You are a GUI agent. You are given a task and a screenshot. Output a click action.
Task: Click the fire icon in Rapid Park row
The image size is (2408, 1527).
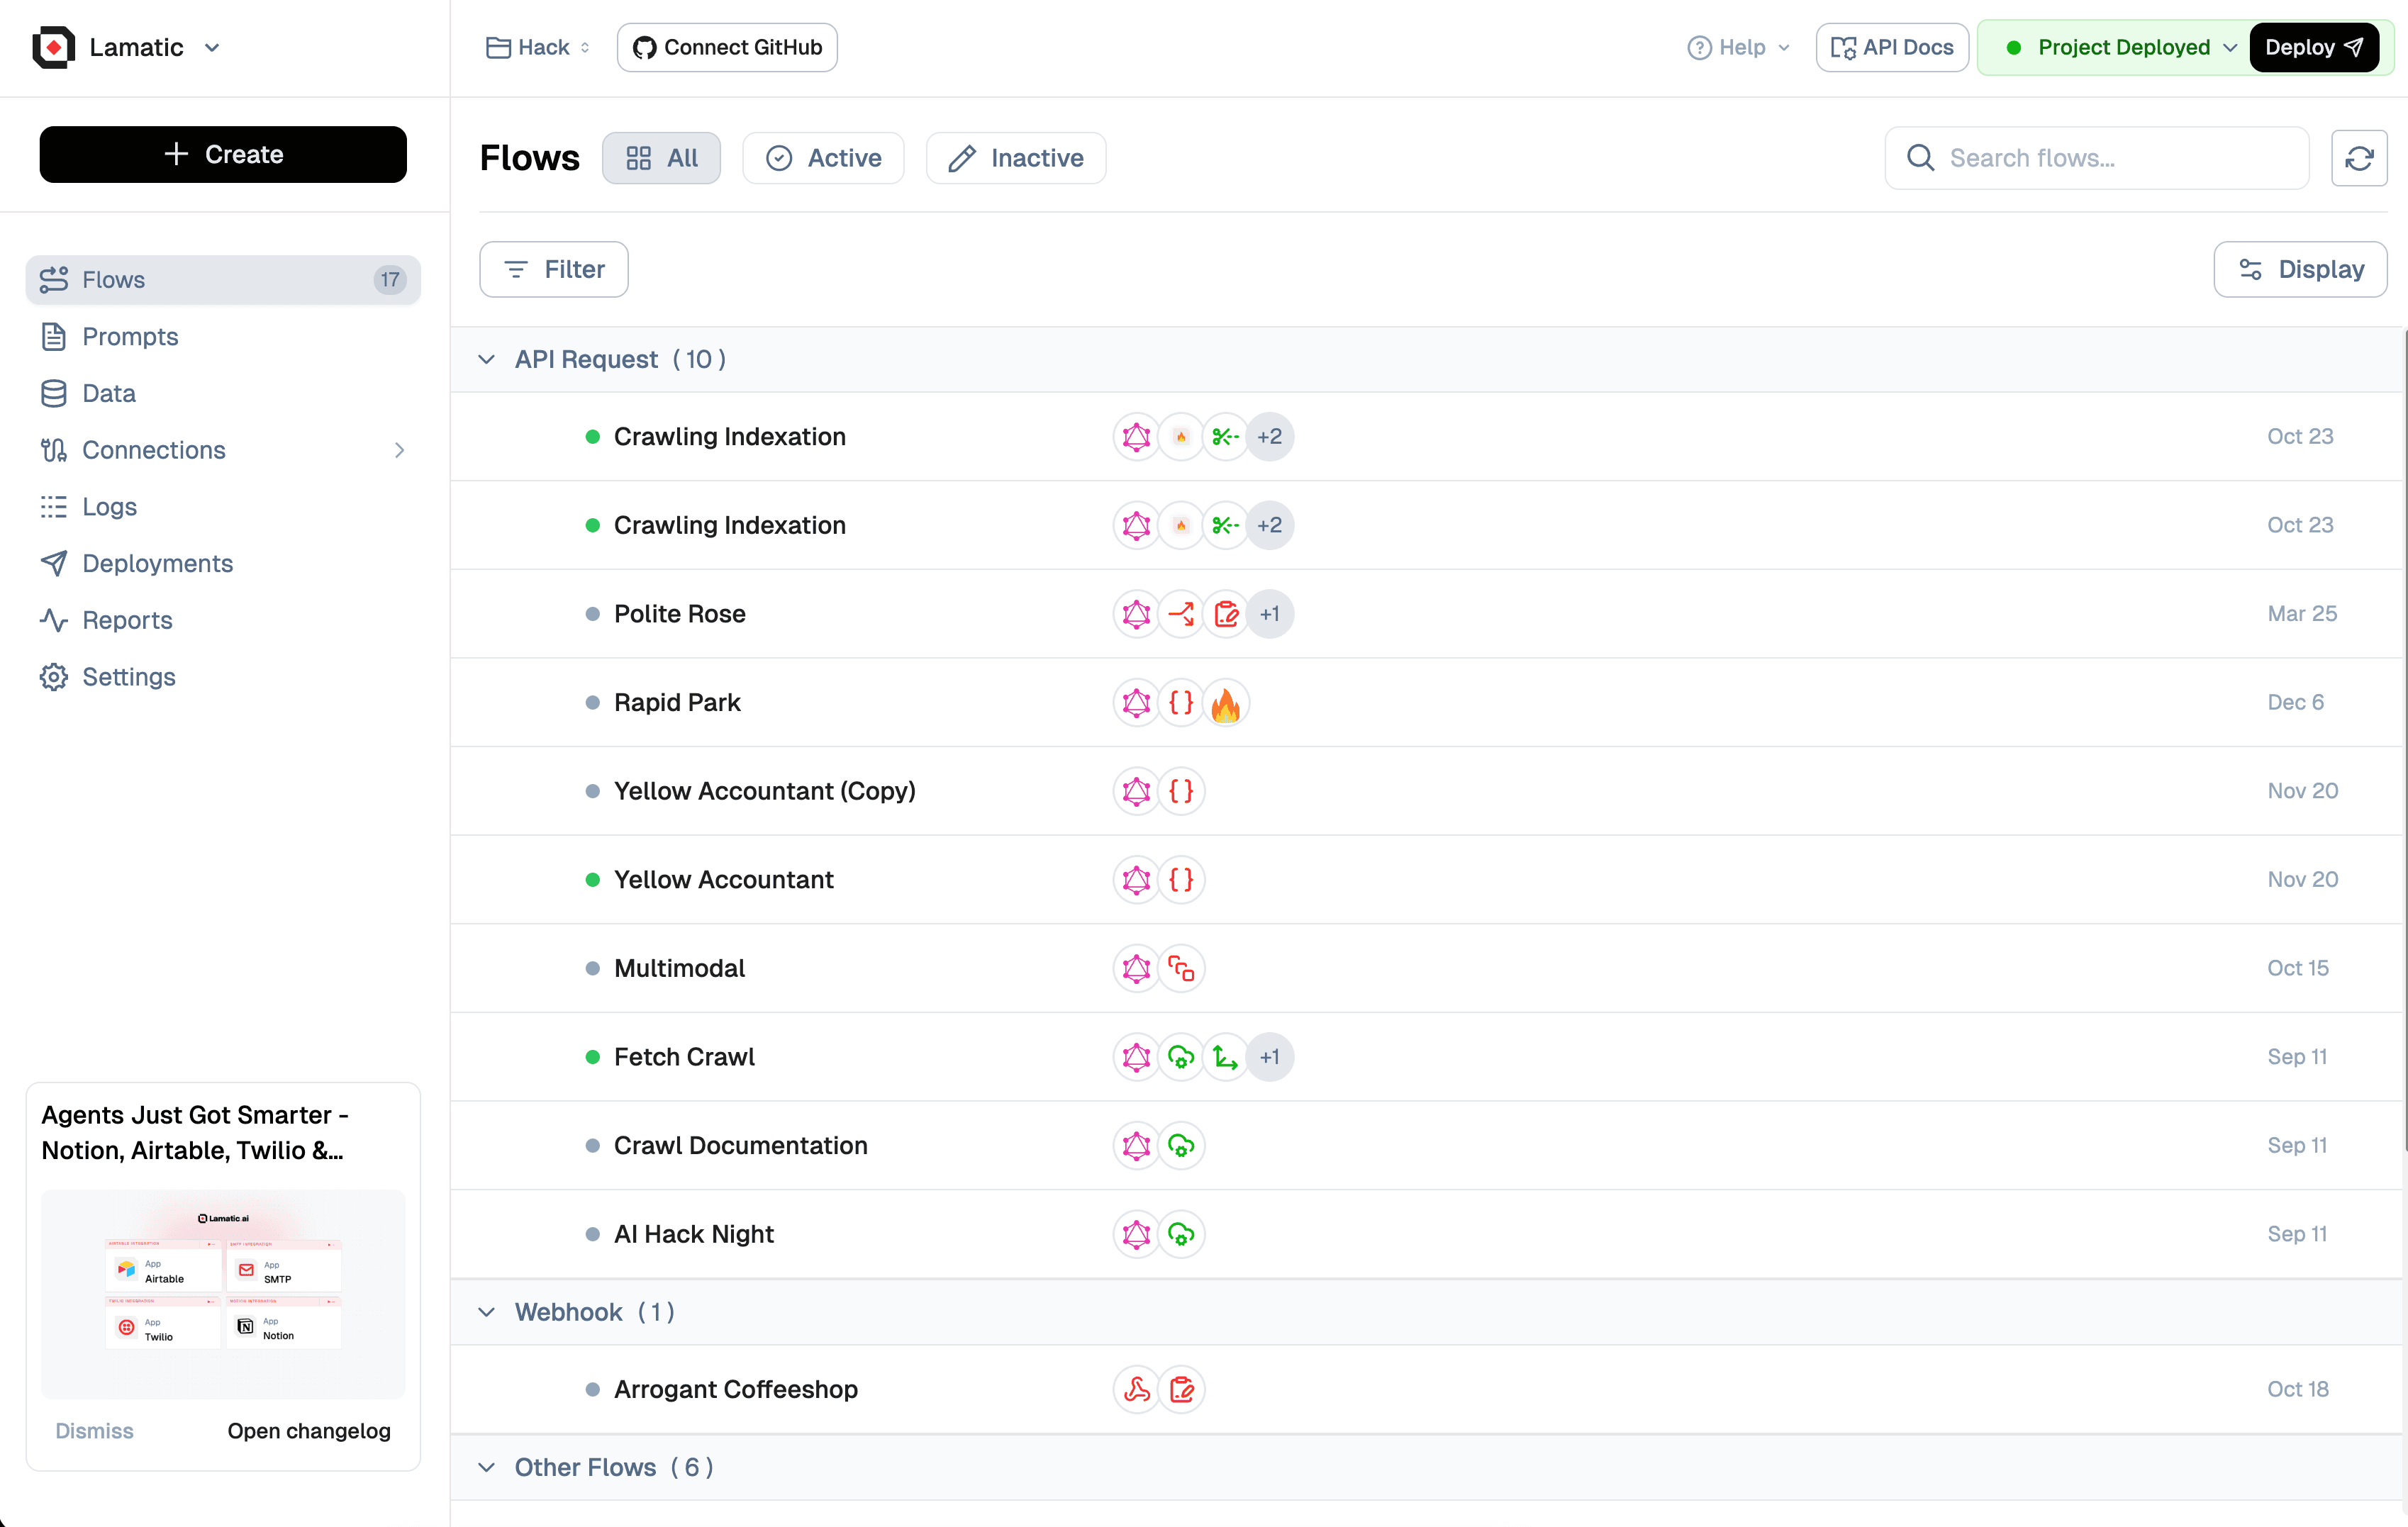pyautogui.click(x=1225, y=703)
